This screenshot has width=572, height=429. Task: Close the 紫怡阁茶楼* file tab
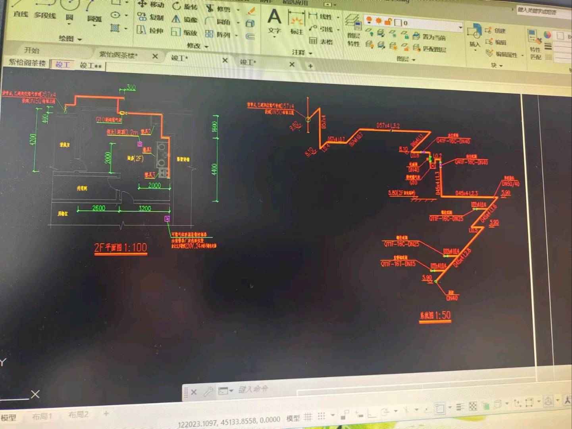[155, 56]
